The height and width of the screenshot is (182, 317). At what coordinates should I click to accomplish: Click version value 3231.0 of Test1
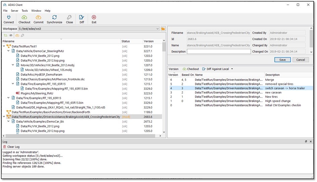click(148, 46)
